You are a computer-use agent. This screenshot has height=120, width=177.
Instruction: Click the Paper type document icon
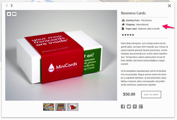(x=123, y=29)
